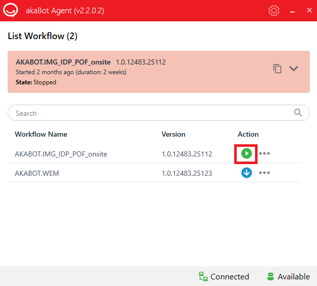Viewport: 317px width, 286px height.
Task: Run the AKABOT.IMG_IDP_POF_onsite workflow
Action: click(x=246, y=153)
